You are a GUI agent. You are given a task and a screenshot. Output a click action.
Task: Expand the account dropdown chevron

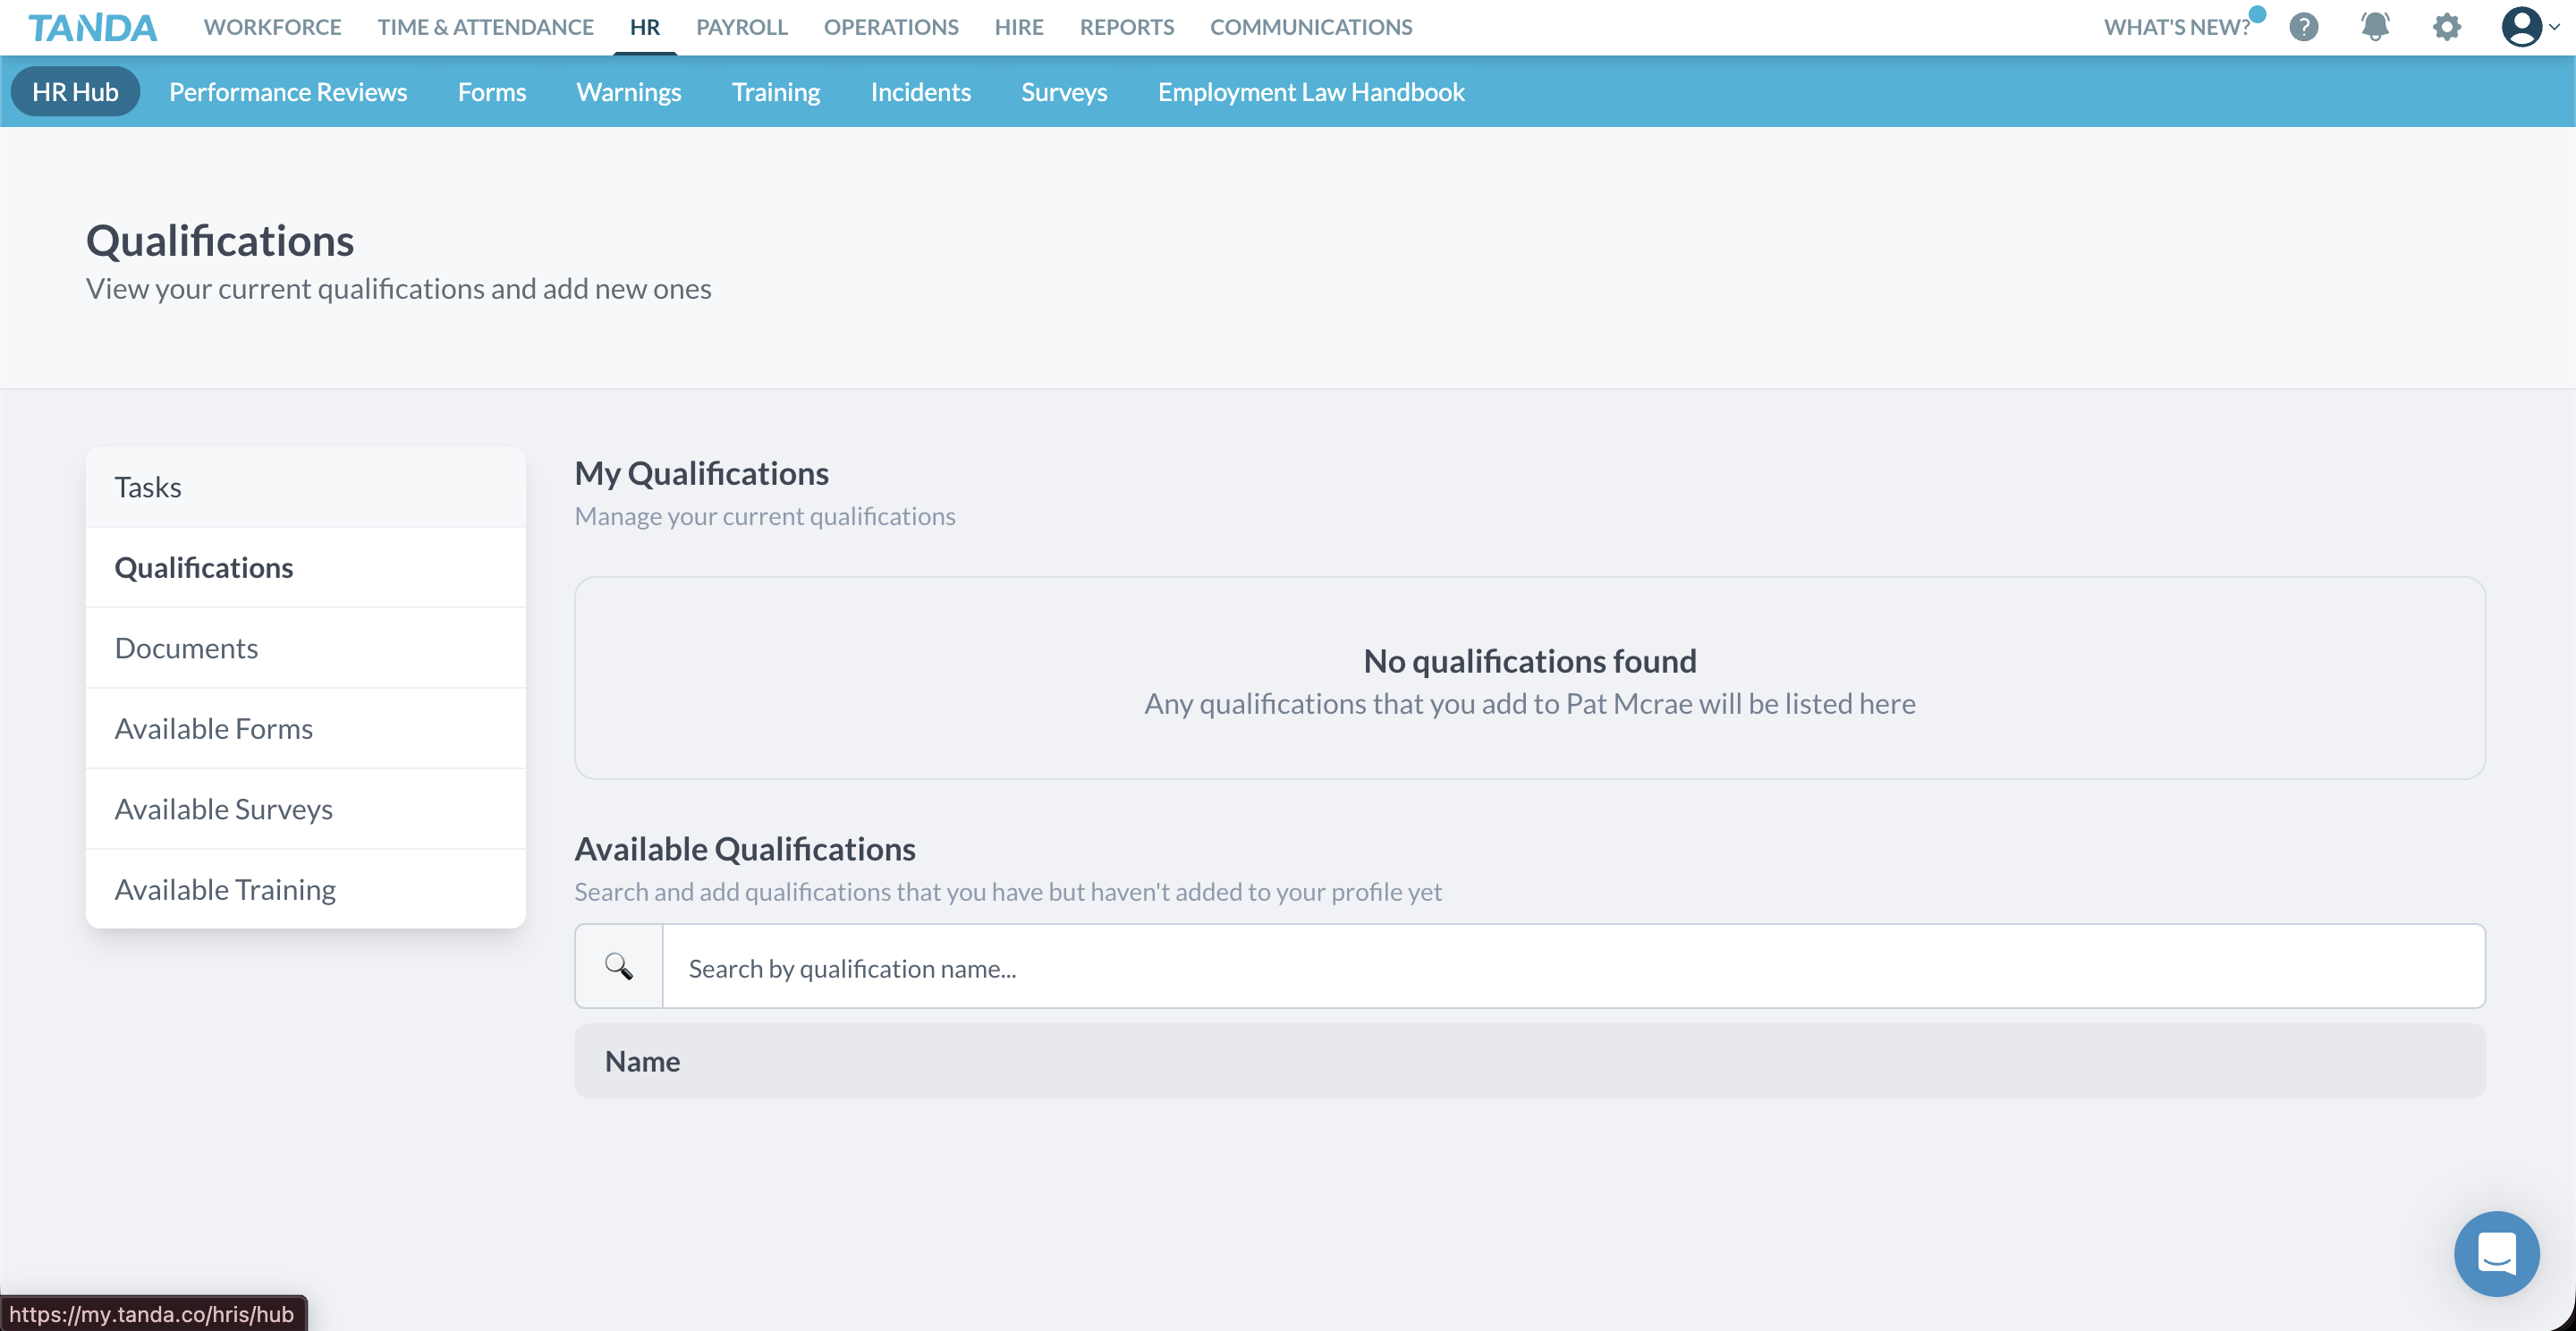[2556, 29]
